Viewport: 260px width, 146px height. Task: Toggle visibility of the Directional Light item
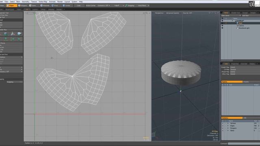coord(222,28)
